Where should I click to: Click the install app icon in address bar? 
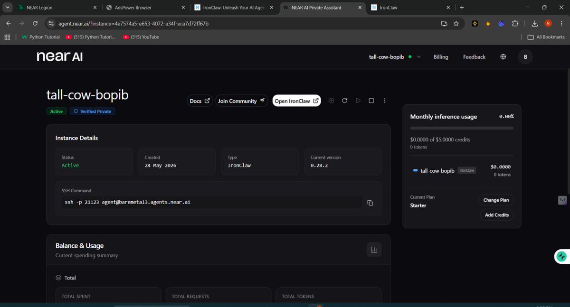tap(444, 23)
